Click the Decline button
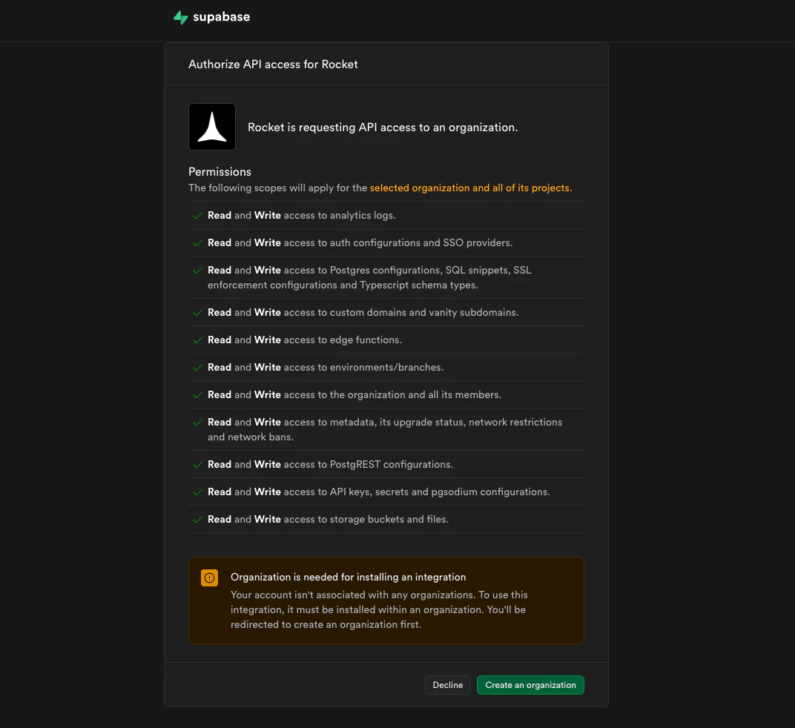This screenshot has width=795, height=728. coord(447,684)
